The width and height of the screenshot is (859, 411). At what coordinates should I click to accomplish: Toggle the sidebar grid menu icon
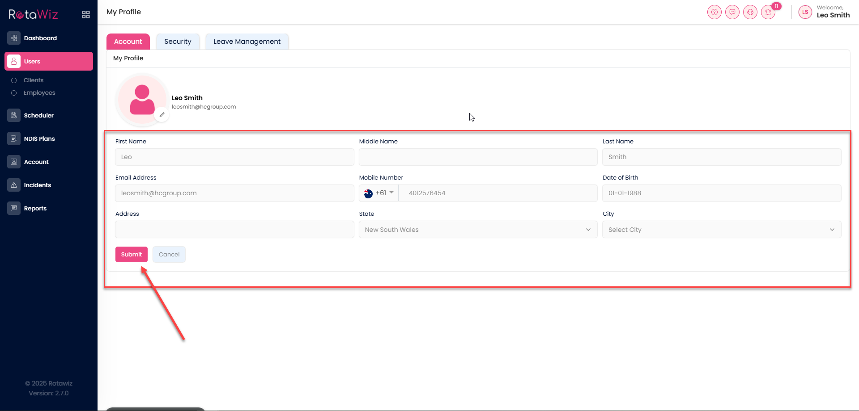coord(86,15)
